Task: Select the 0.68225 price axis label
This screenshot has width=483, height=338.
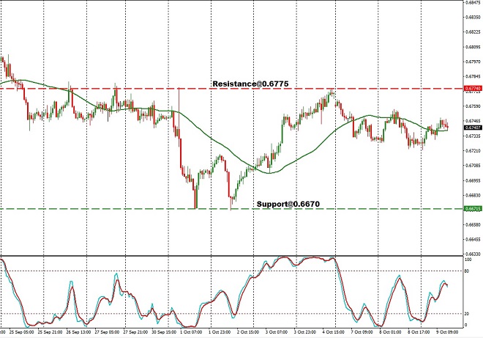Action: click(x=473, y=32)
